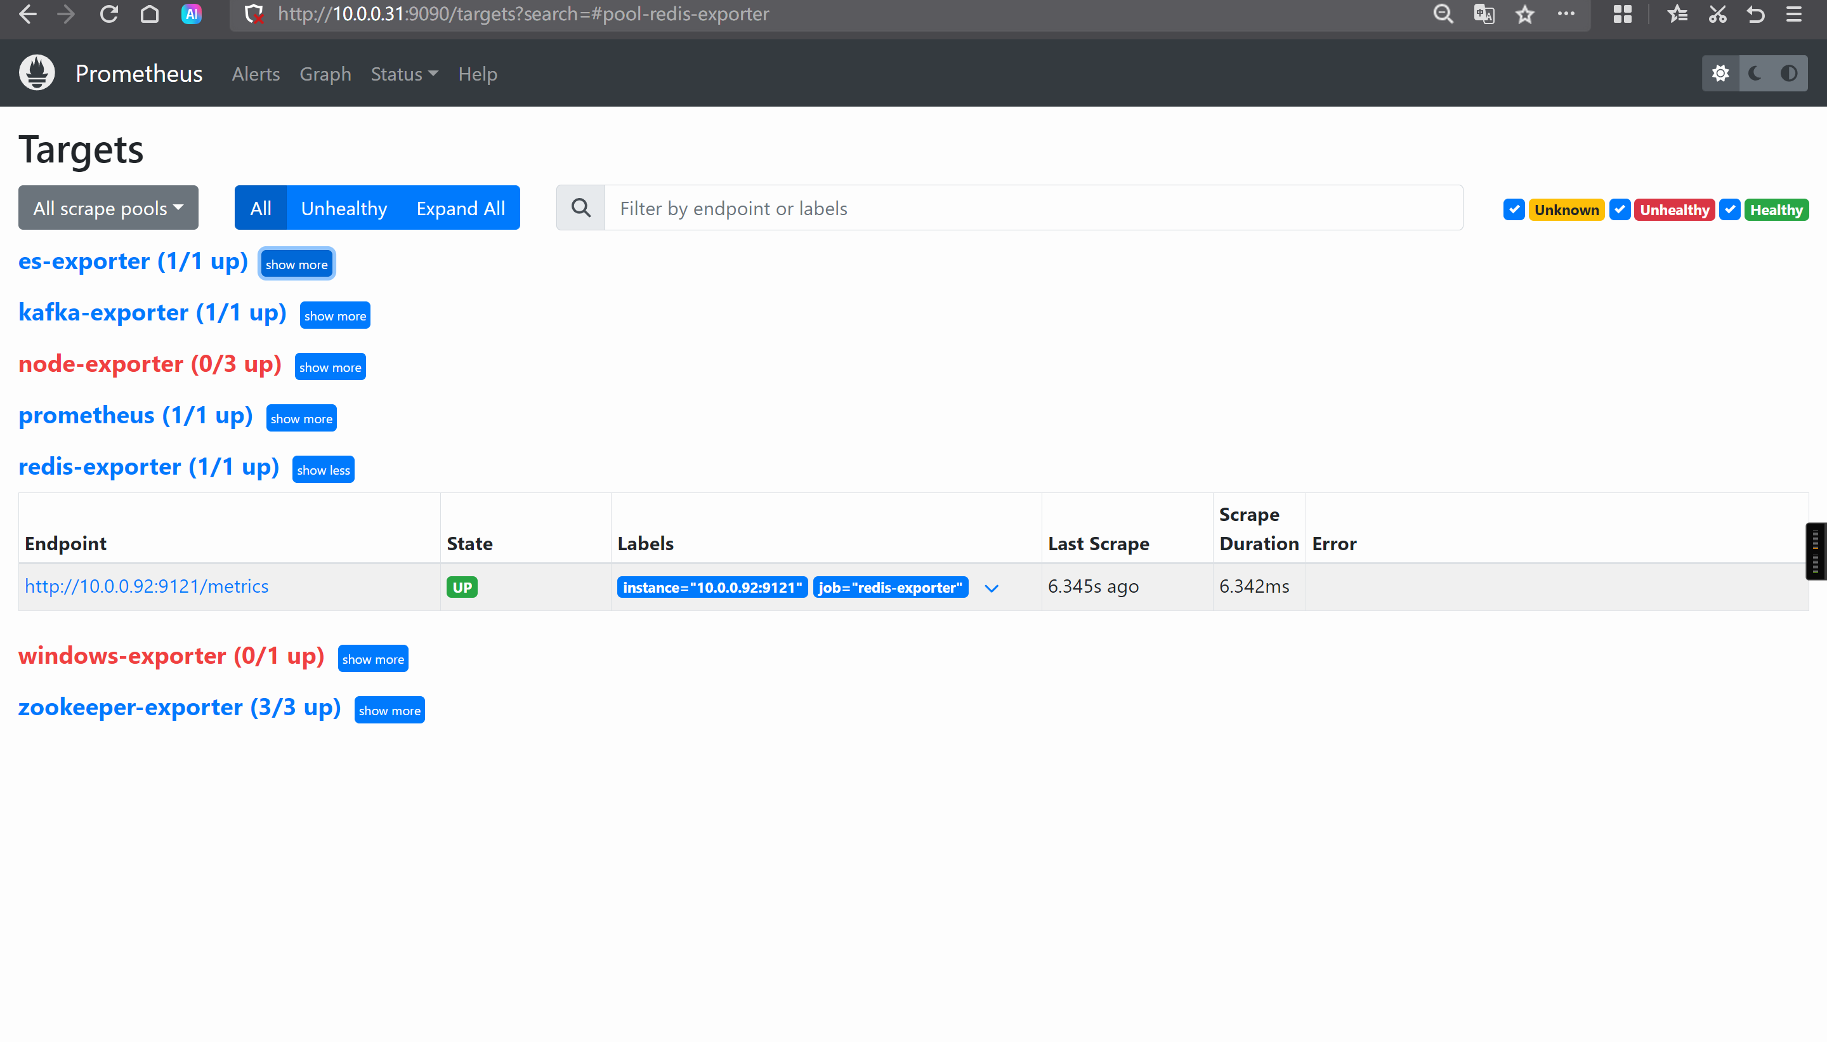
Task: Select the auto theme half-circle icon
Action: (x=1788, y=73)
